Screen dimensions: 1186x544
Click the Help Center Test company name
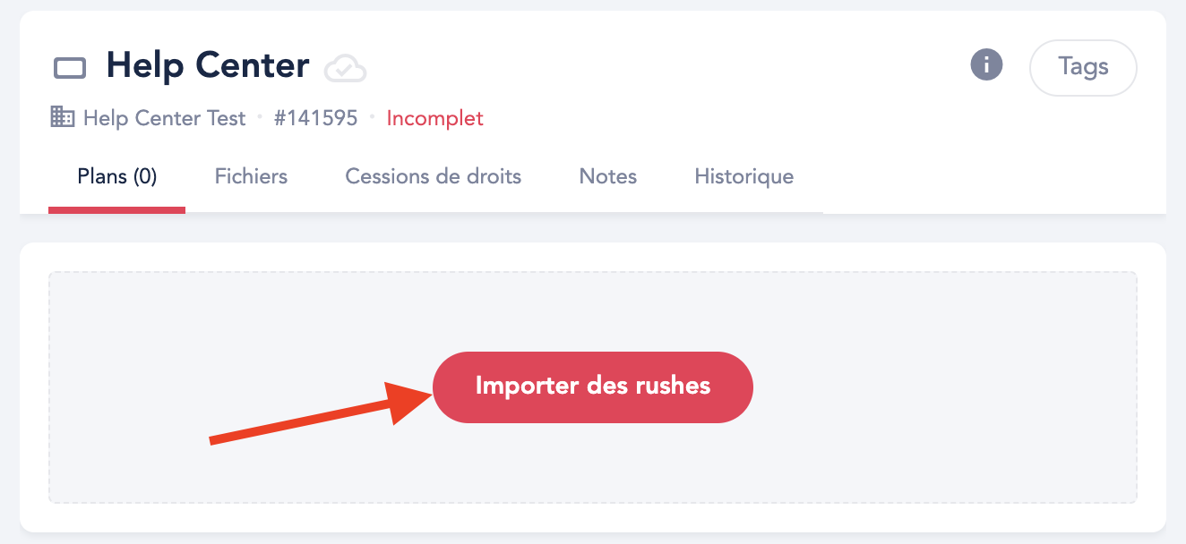click(164, 118)
